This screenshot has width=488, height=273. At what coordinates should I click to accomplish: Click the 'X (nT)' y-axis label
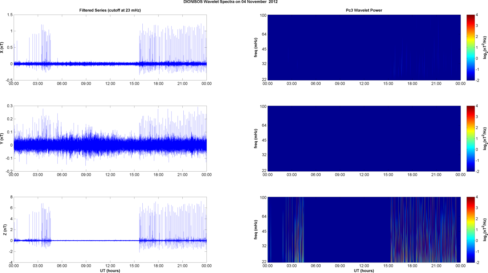tap(2, 47)
